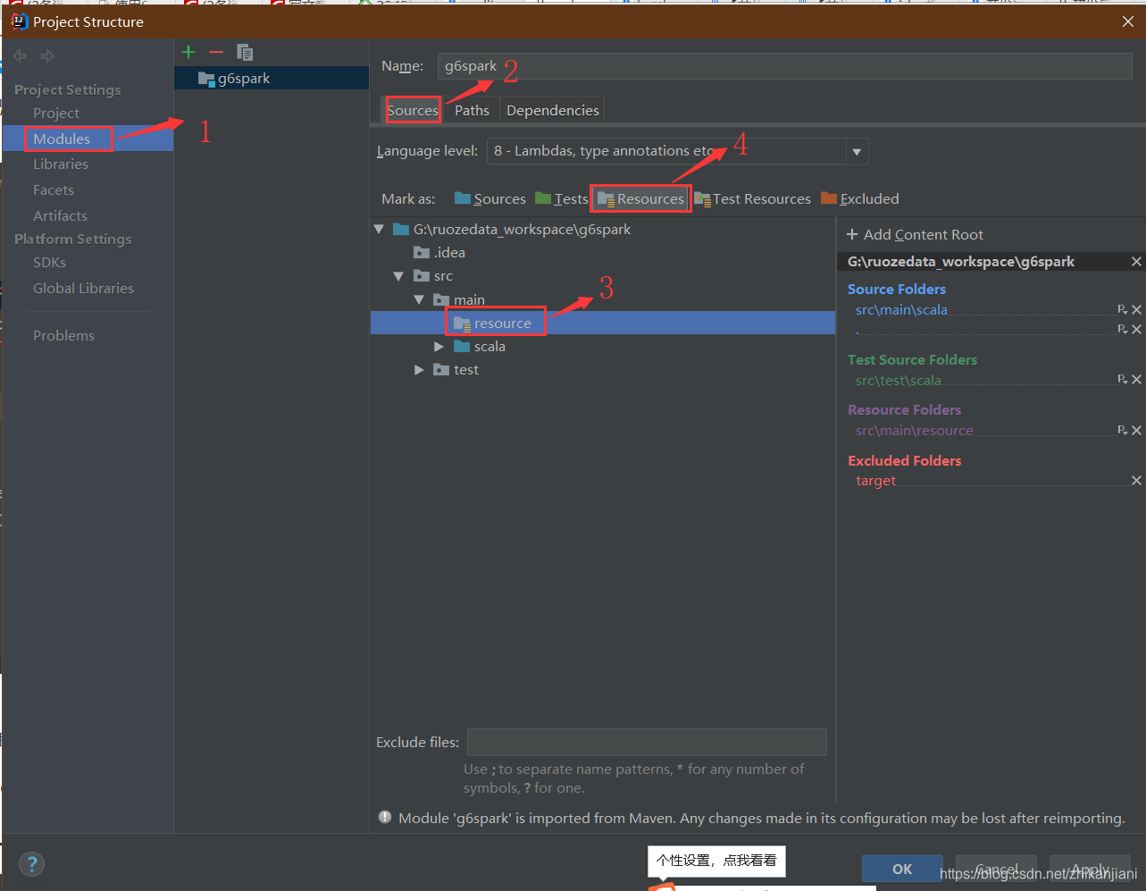Expand the test folder node
The width and height of the screenshot is (1146, 891).
[x=419, y=370]
